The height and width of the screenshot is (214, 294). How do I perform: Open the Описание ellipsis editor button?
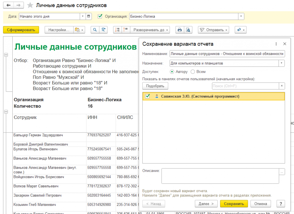click(x=282, y=172)
